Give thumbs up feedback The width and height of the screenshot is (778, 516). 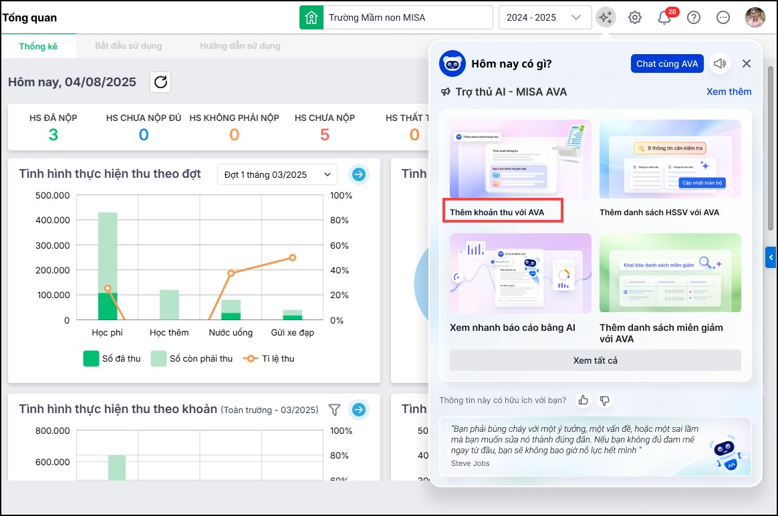pyautogui.click(x=583, y=400)
